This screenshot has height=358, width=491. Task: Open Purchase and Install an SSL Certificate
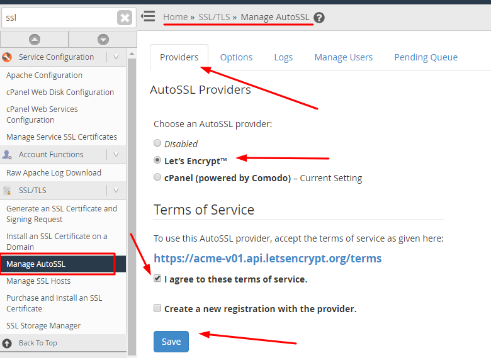tap(54, 303)
